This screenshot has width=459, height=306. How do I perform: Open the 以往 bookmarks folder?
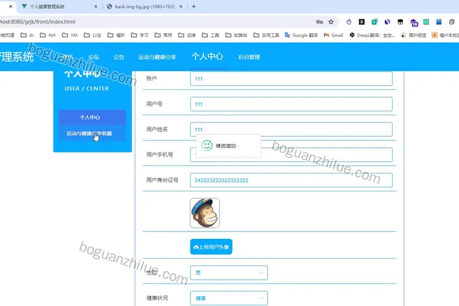click(92, 35)
